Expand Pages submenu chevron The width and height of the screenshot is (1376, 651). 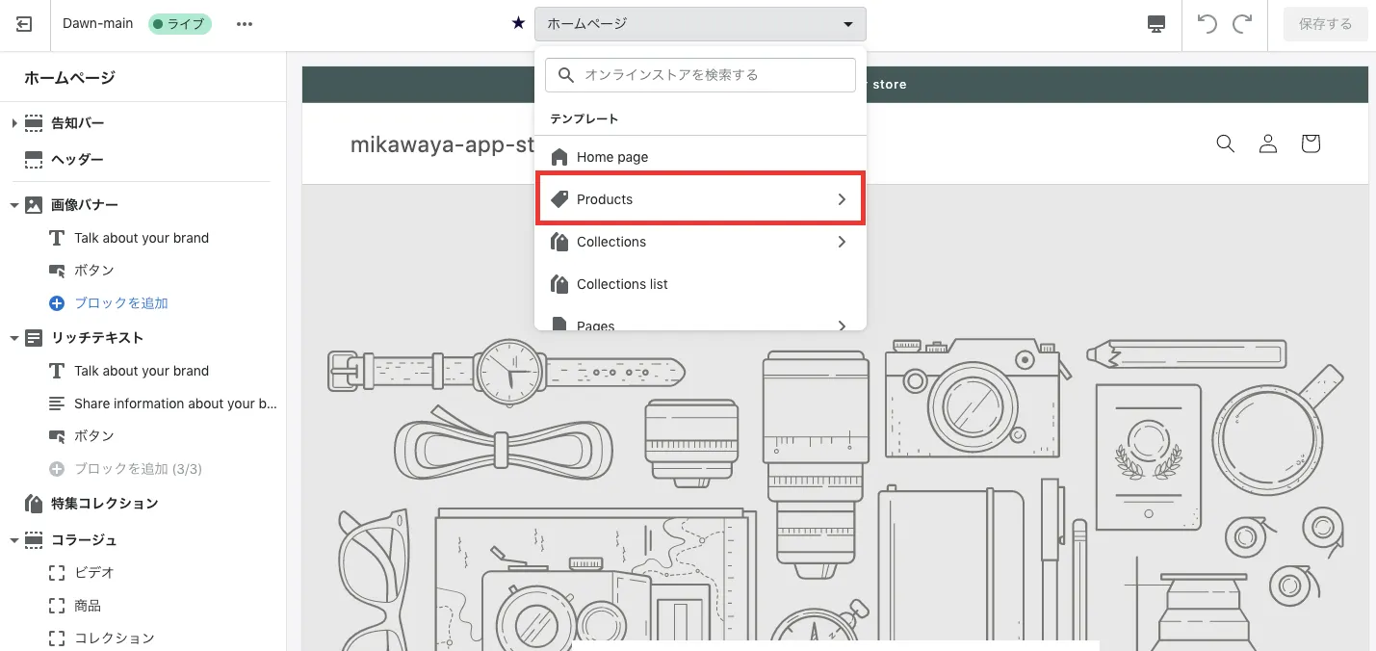pyautogui.click(x=842, y=325)
